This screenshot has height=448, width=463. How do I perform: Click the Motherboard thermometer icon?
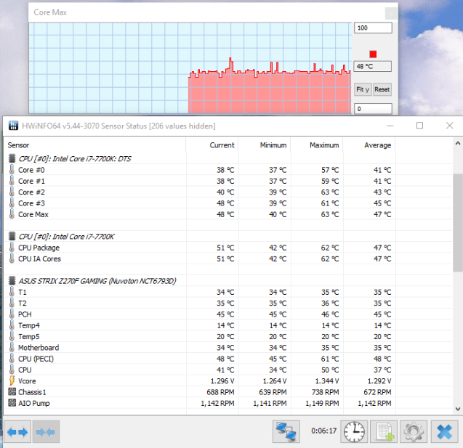12,347
